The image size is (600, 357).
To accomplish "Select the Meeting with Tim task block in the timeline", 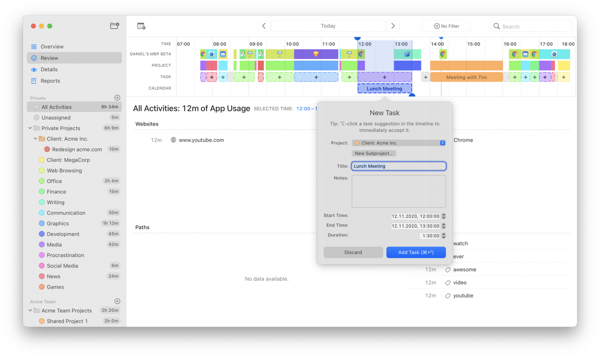I will 466,77.
